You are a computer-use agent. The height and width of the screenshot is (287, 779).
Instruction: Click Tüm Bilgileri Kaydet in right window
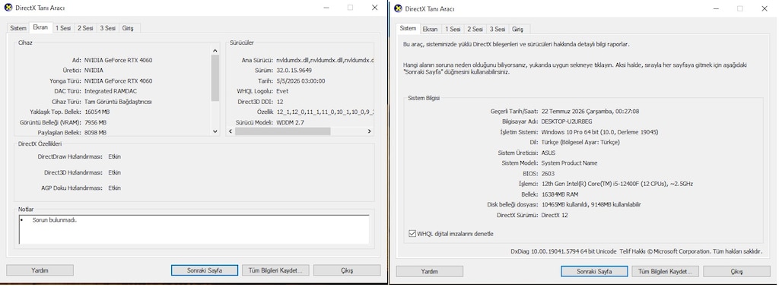[x=665, y=271]
